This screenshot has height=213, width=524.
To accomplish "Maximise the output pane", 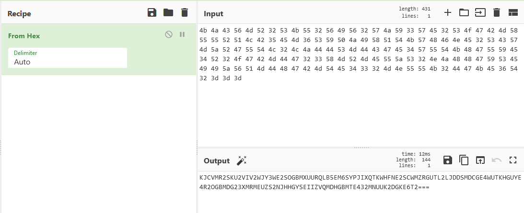I will pyautogui.click(x=513, y=160).
